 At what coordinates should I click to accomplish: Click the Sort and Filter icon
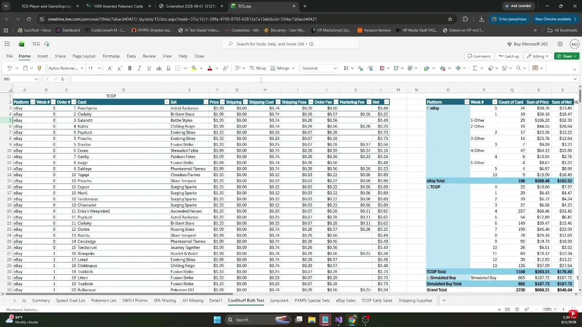504,68
